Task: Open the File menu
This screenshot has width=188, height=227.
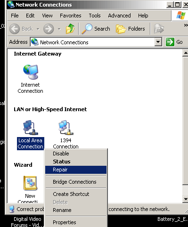Action: [15, 16]
